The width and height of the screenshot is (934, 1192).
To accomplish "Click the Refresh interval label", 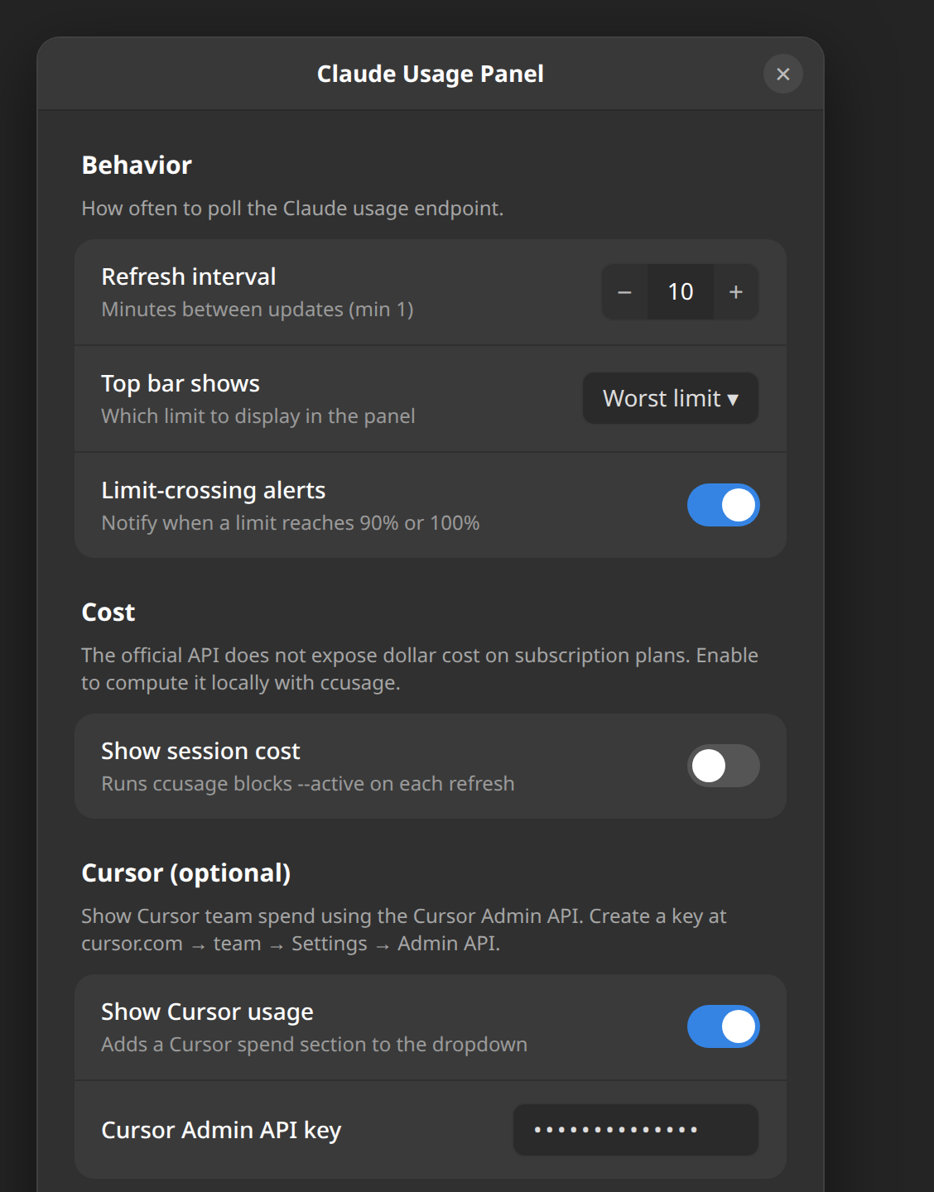I will (189, 276).
